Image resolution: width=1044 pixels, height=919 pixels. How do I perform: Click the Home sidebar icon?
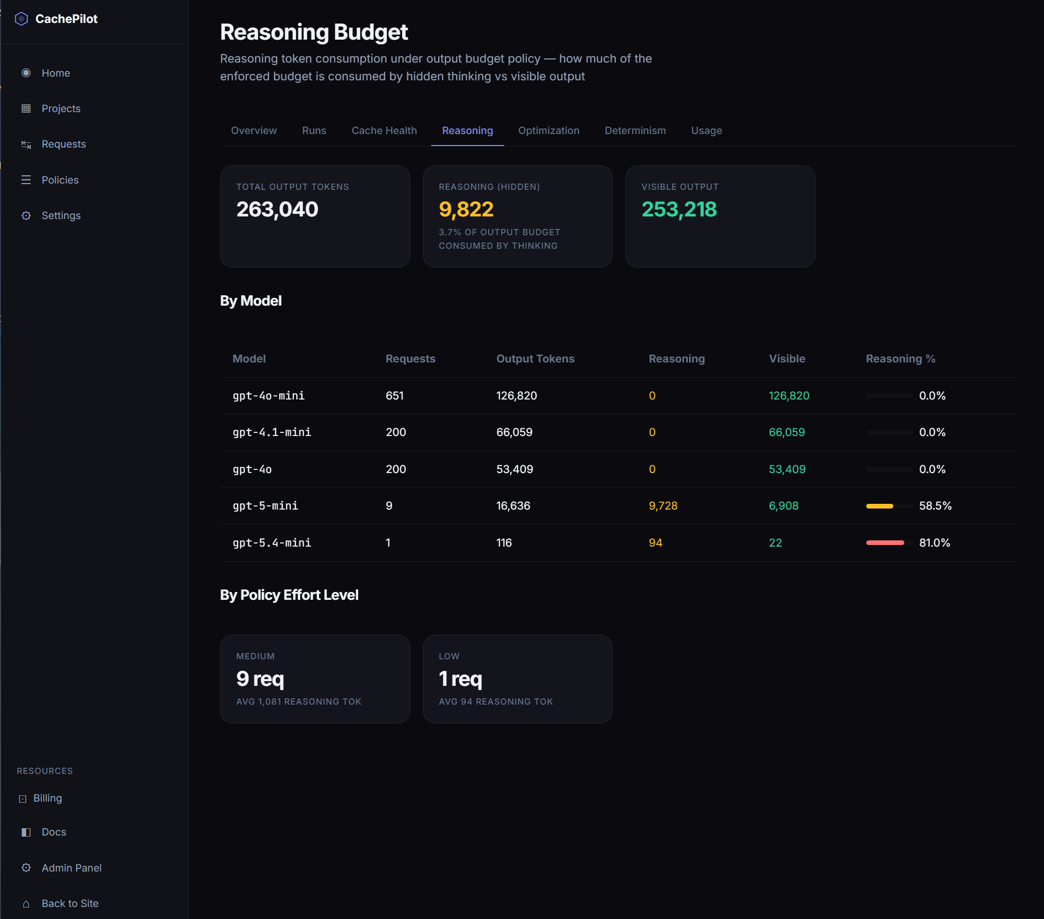click(26, 73)
